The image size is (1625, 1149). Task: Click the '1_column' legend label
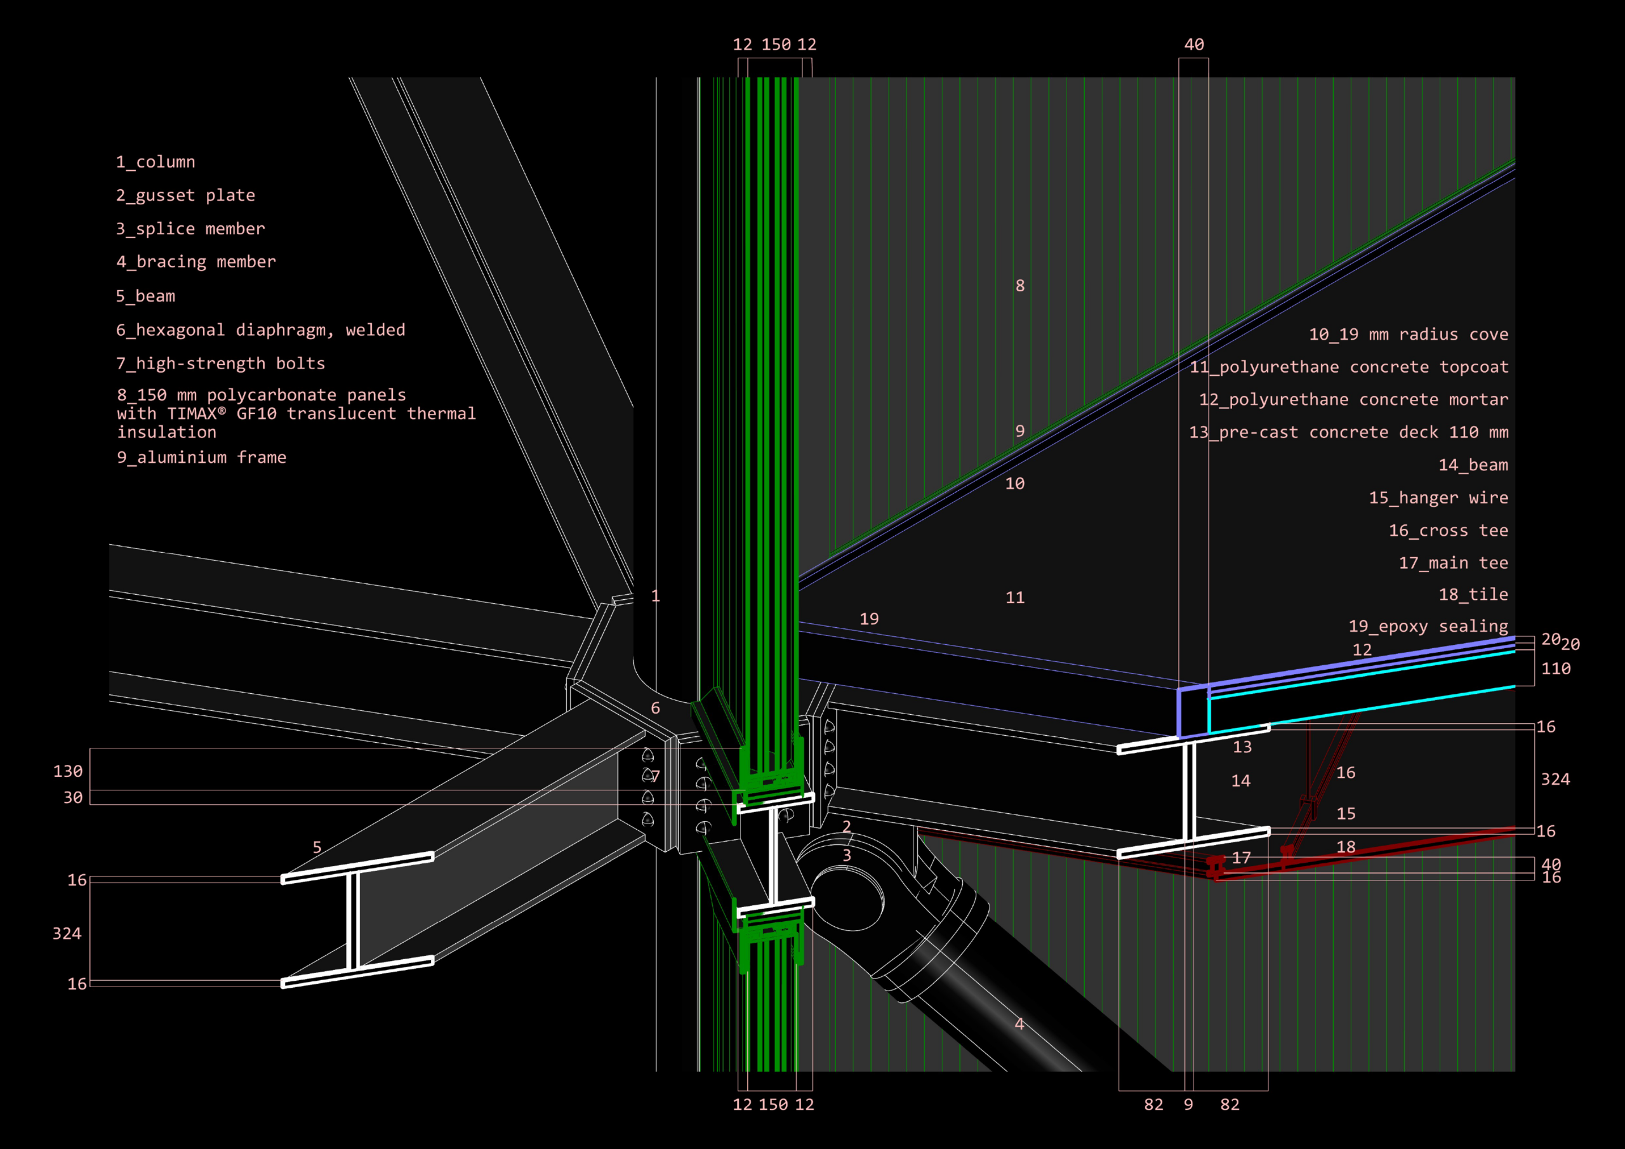pos(155,162)
